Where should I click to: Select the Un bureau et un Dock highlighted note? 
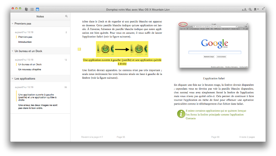click(x=30, y=64)
